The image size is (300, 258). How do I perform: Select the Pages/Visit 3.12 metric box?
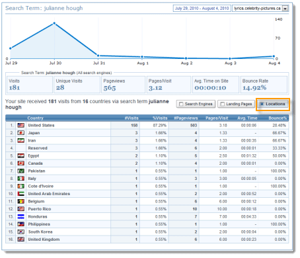[x=169, y=85]
